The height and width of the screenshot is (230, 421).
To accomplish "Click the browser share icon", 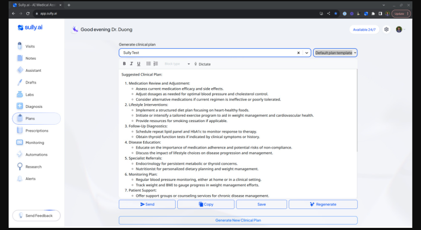I will click(328, 13).
